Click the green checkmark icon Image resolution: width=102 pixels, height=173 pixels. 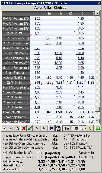[x=30, y=128]
